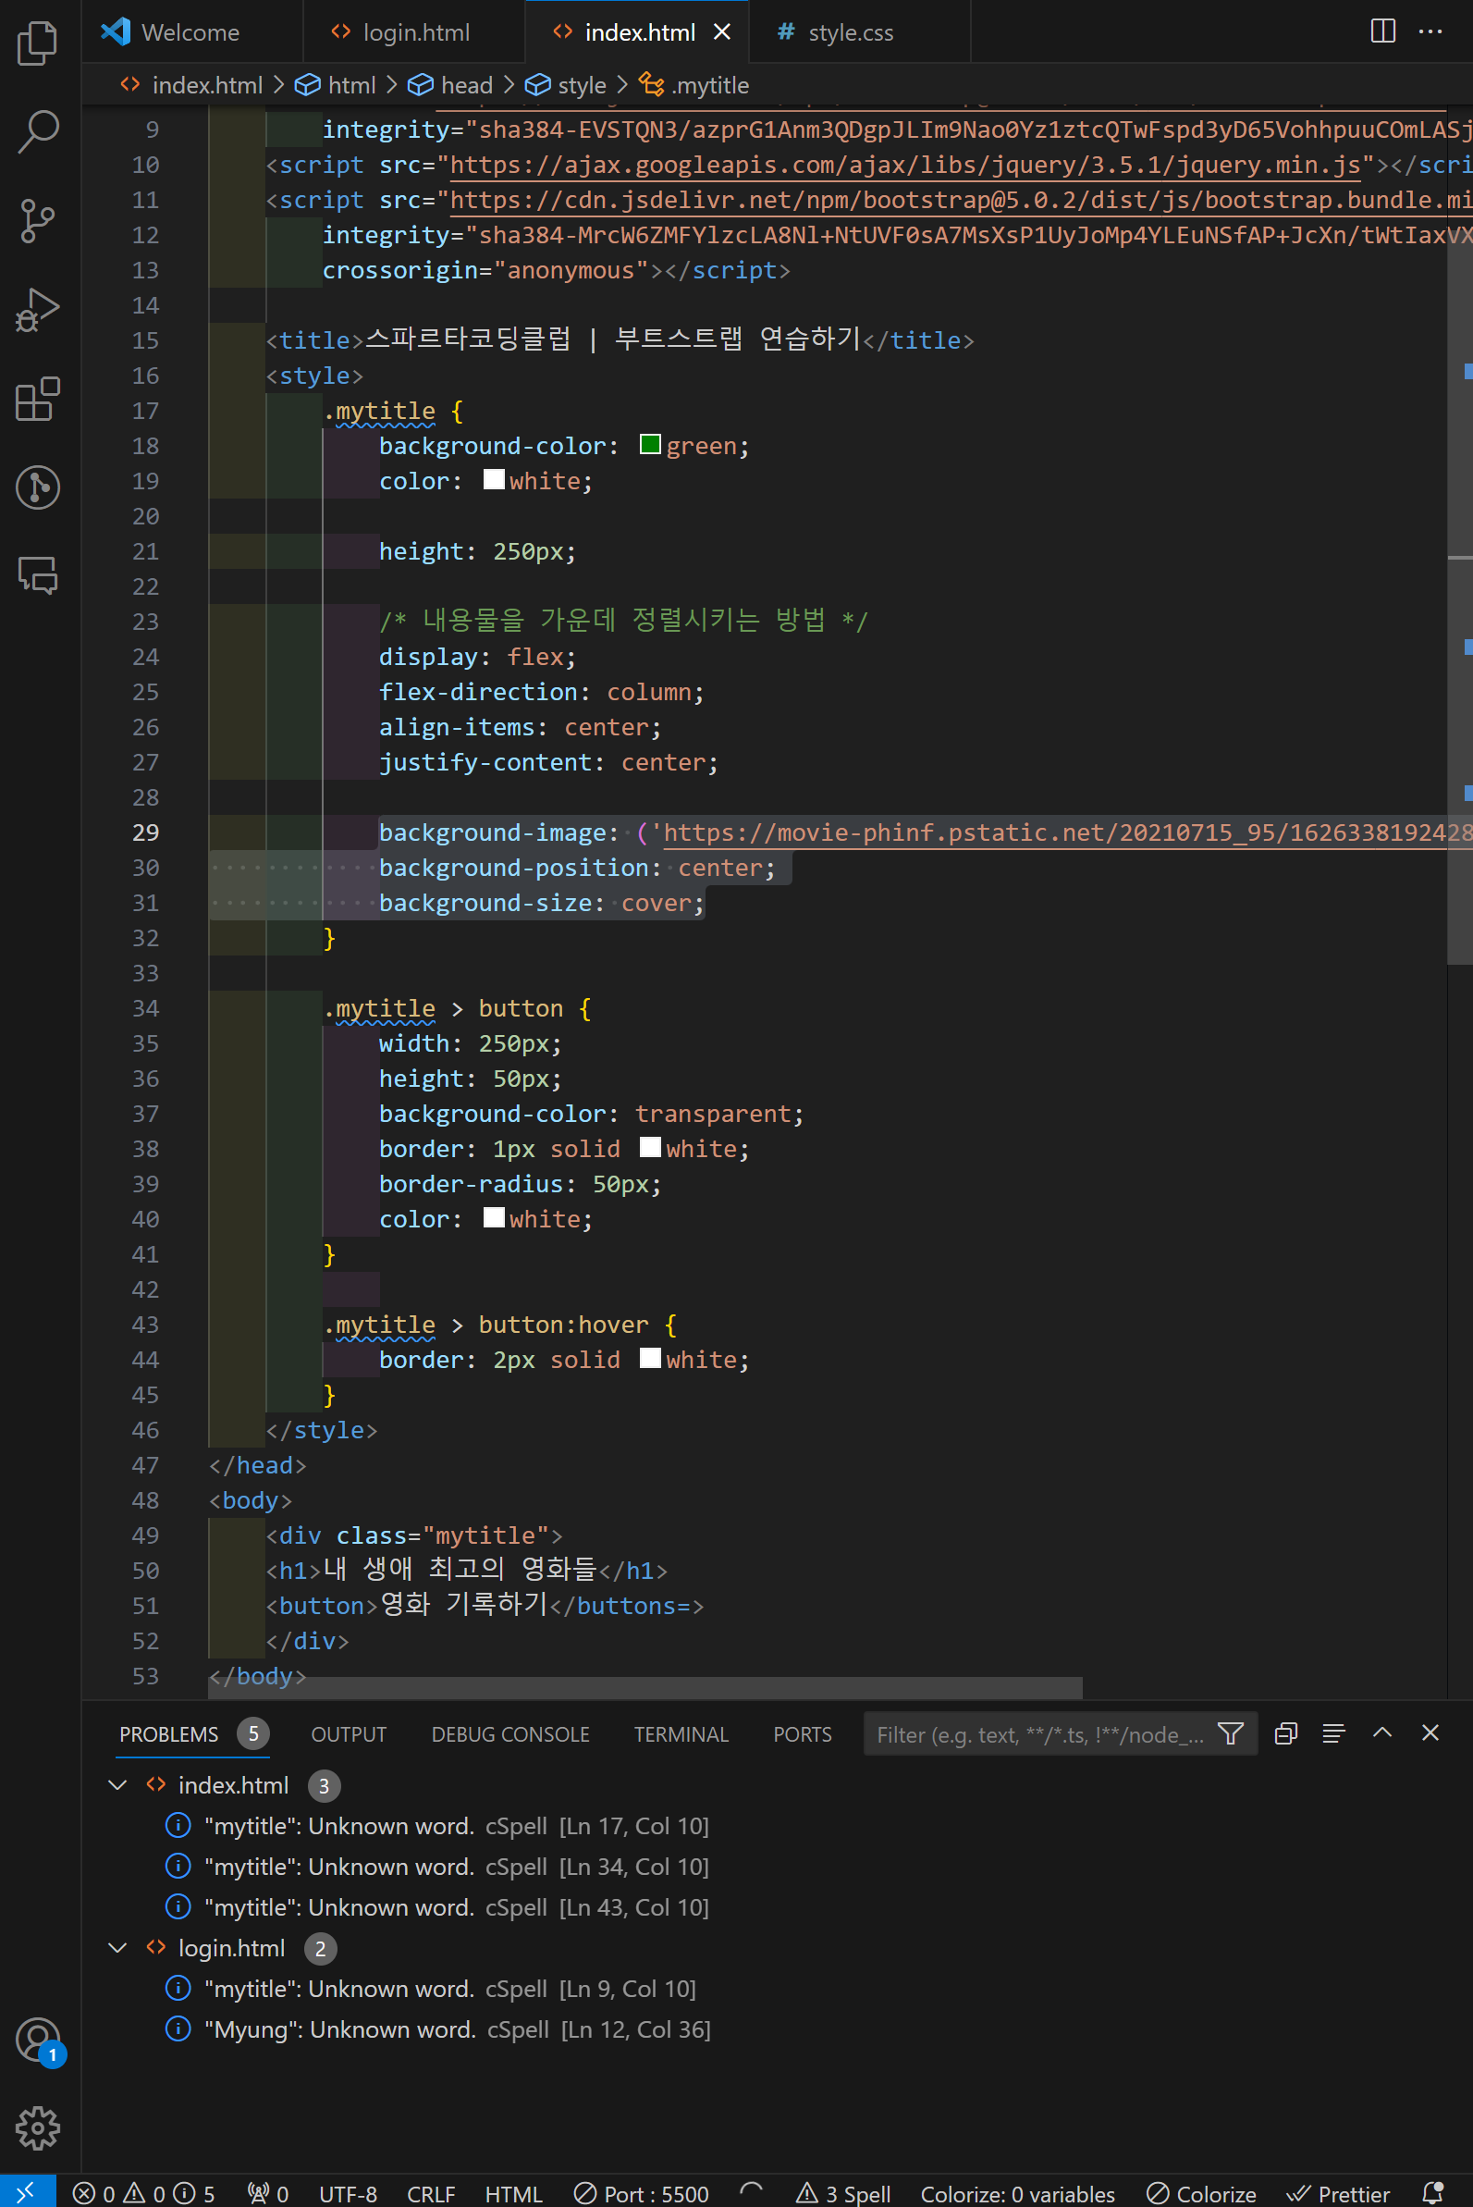Change the UTF-8 file encoding
1473x2207 pixels.
coord(348,2194)
